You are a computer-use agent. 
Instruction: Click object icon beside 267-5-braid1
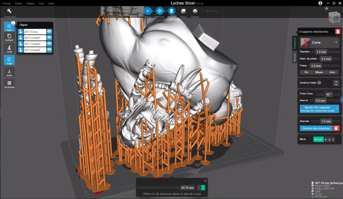click(21, 38)
